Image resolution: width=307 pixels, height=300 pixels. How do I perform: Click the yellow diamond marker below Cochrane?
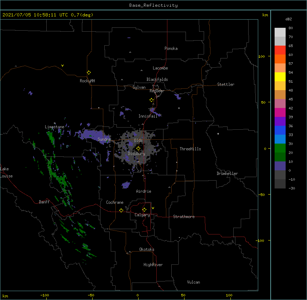pos(121,210)
